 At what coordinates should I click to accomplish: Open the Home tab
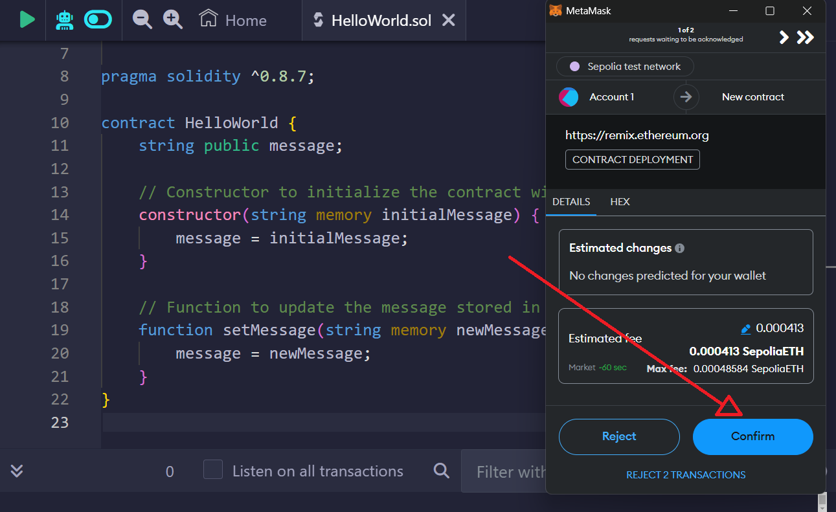(233, 20)
